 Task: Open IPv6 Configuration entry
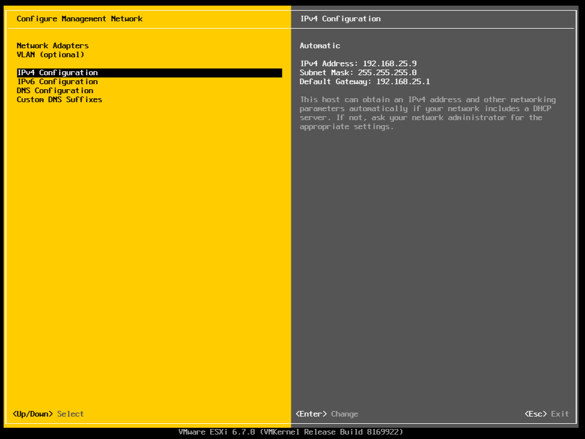click(57, 82)
